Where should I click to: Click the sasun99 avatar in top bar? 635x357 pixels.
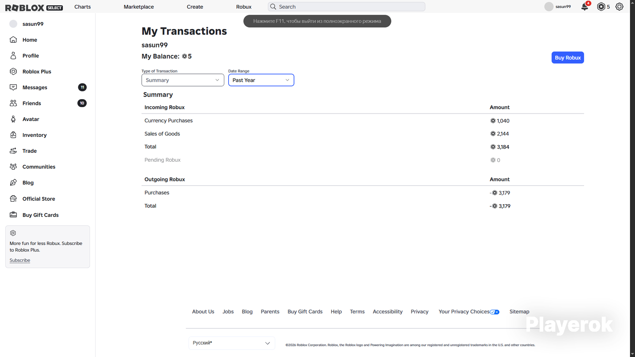click(549, 7)
